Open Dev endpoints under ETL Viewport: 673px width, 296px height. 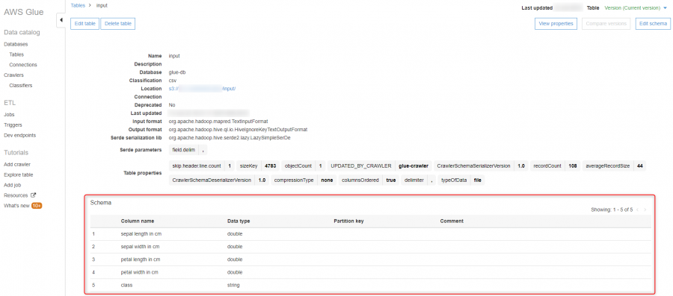point(19,135)
